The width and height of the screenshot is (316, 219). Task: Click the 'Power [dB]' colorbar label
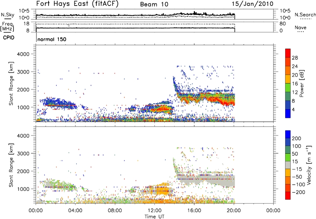[302, 83]
